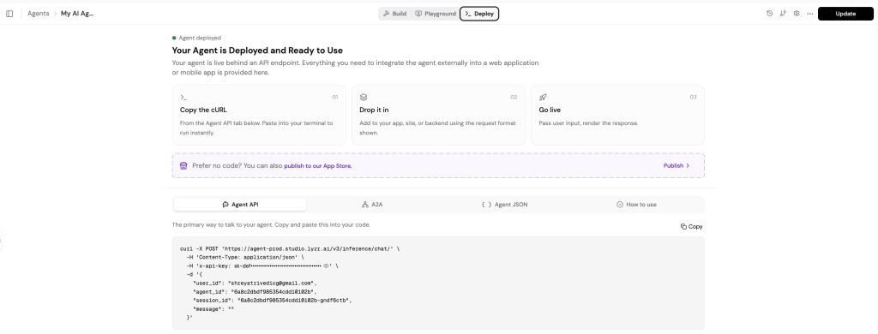Toggle the sidebar panel icon
The width and height of the screenshot is (878, 334).
(9, 14)
